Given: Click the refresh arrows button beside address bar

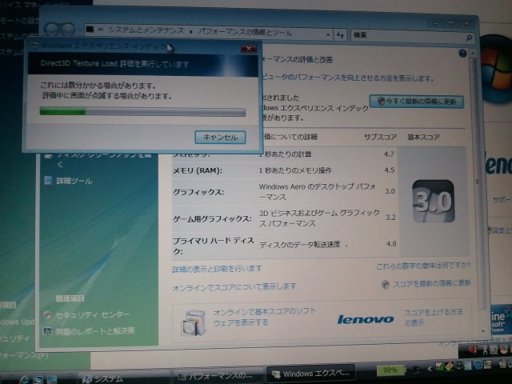Looking at the screenshot, I should click(341, 35).
